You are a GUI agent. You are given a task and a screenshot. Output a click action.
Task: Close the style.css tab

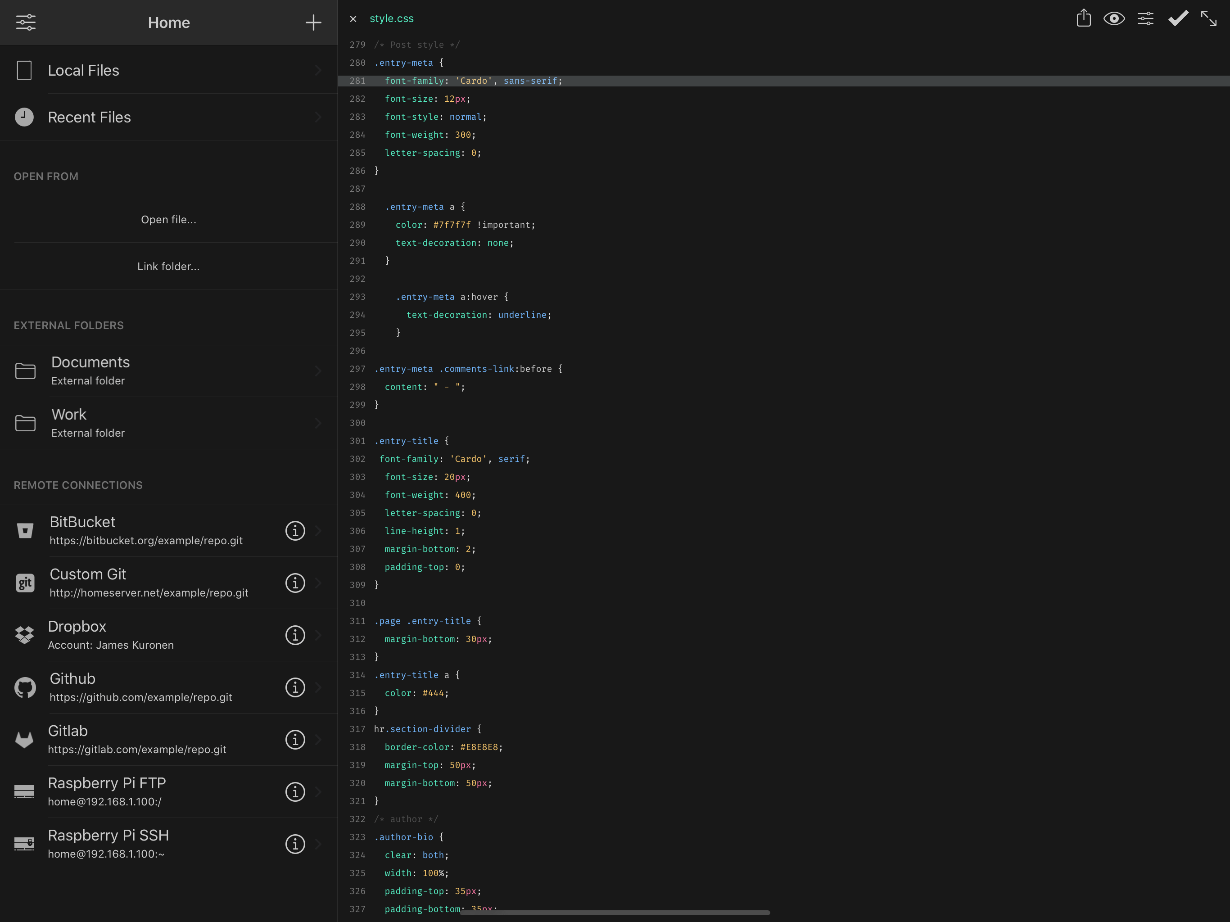(353, 19)
